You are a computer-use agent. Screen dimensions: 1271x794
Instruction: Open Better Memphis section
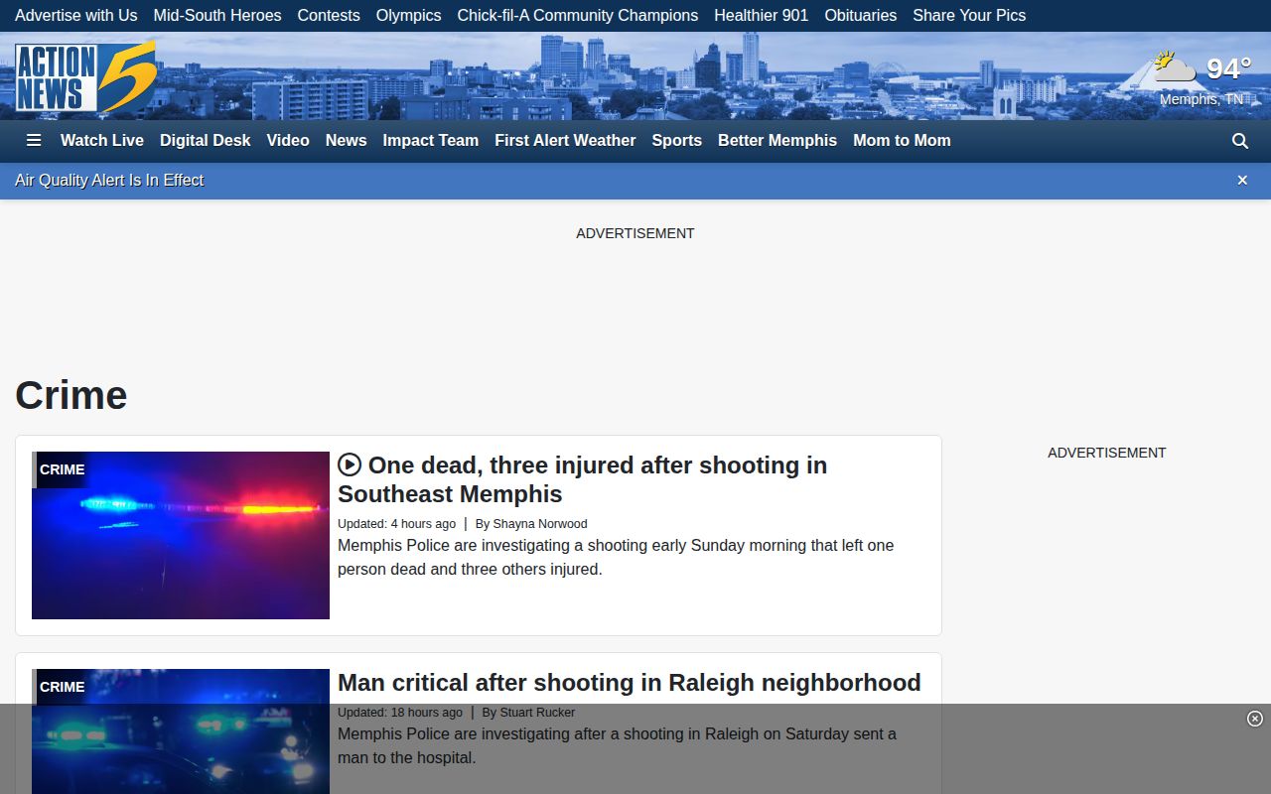pyautogui.click(x=777, y=141)
